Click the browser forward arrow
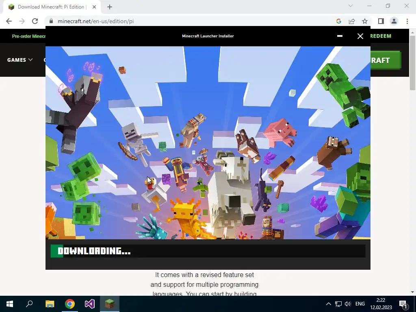The width and height of the screenshot is (416, 312). tap(22, 21)
